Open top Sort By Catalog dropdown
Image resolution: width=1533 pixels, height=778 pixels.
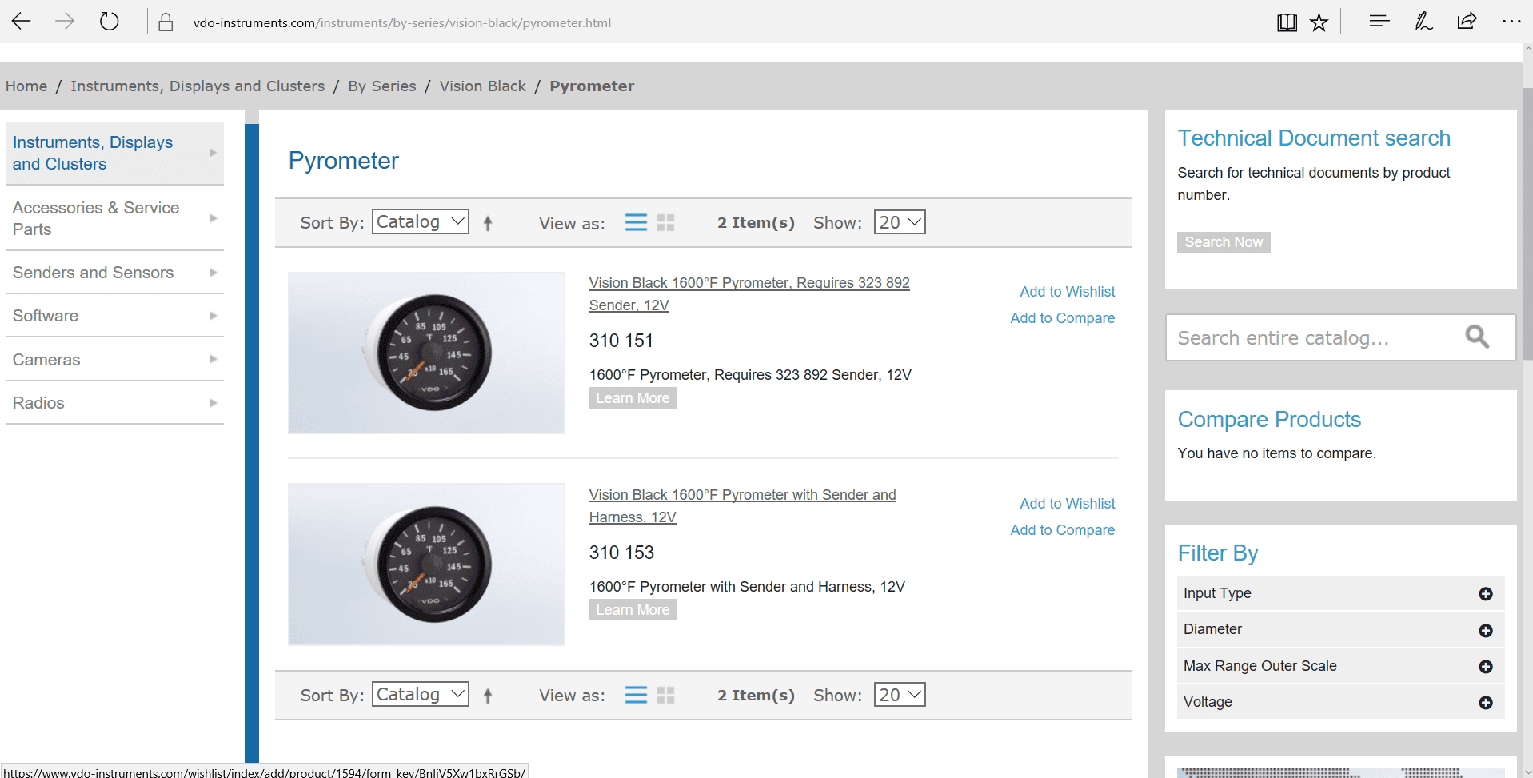(421, 221)
